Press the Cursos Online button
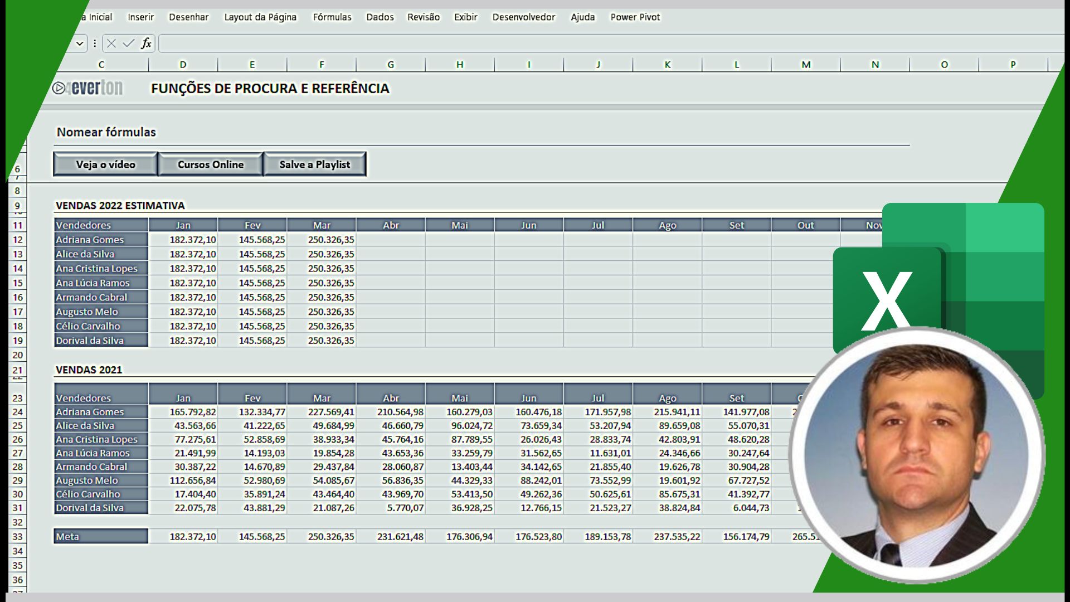 [210, 164]
